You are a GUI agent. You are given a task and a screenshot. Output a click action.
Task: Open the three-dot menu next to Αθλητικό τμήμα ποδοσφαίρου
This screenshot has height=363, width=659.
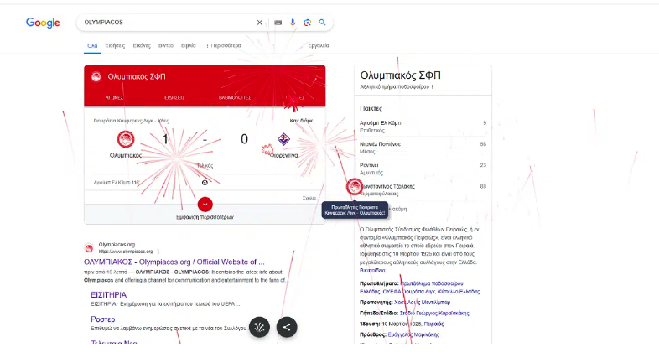(433, 87)
